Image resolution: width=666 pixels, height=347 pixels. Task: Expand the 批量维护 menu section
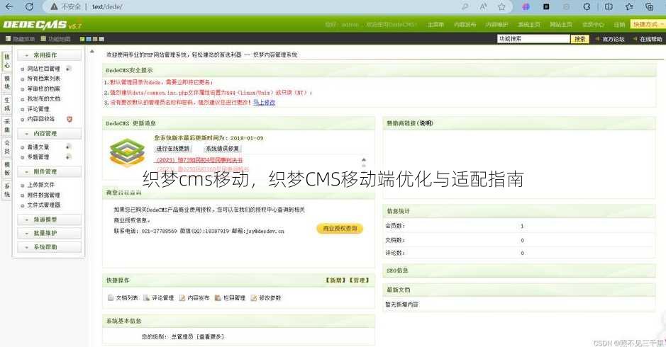click(x=49, y=233)
